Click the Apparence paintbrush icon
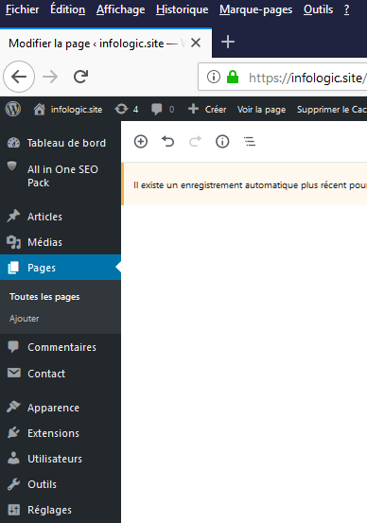The height and width of the screenshot is (523, 367). click(x=13, y=407)
